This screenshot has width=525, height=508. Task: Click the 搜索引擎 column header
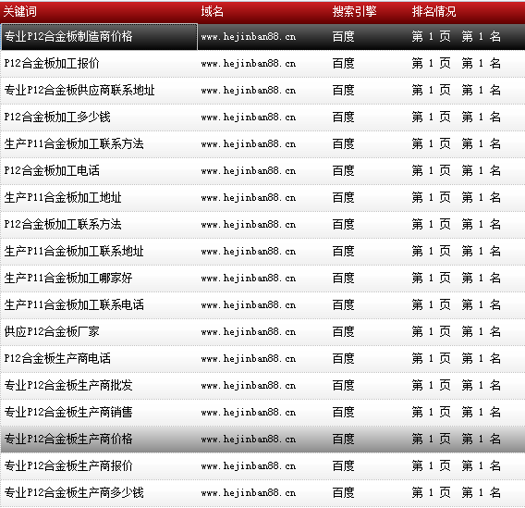coord(354,12)
